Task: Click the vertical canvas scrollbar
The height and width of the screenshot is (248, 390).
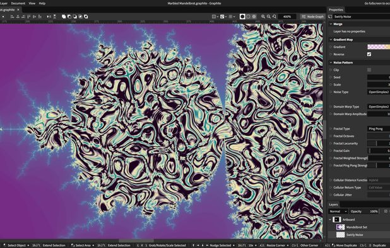Action: pyautogui.click(x=324, y=130)
